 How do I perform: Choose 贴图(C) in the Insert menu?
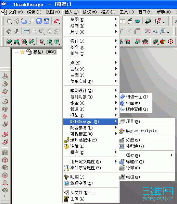[x=91, y=177]
